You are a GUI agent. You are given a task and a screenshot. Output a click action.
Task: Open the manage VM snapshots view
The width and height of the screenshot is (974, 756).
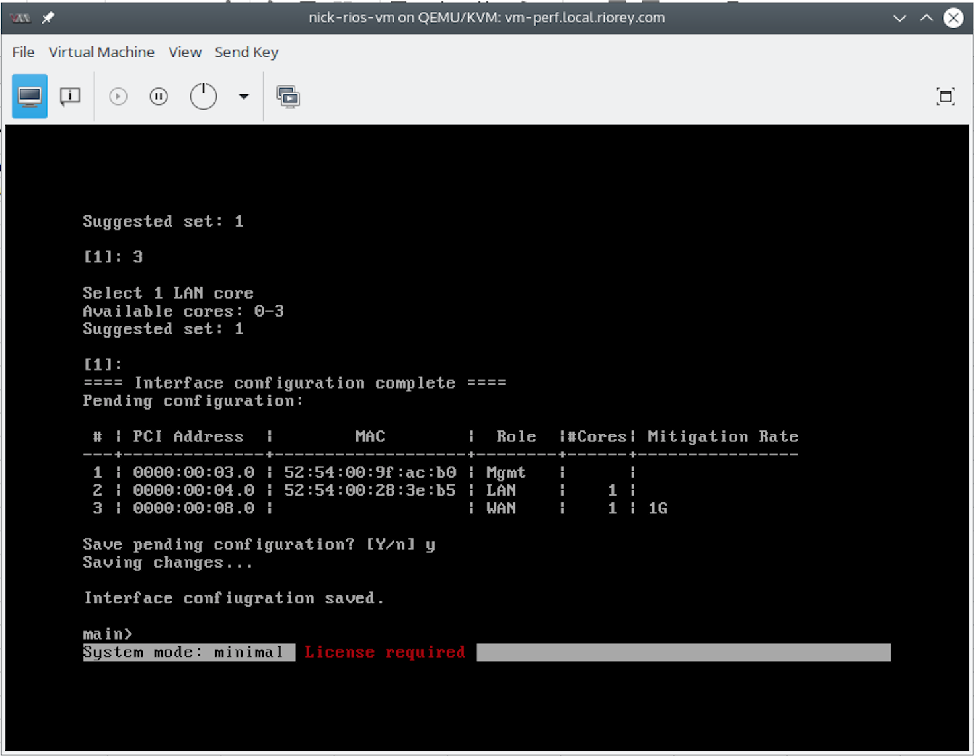[x=288, y=97]
